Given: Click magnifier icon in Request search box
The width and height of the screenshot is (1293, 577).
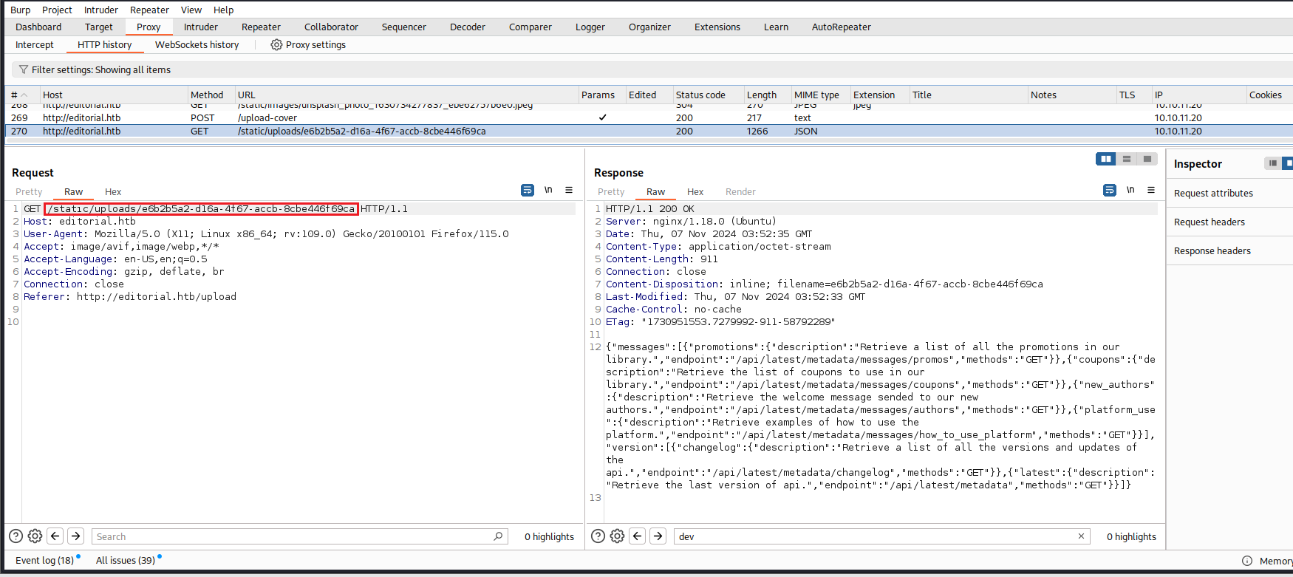Looking at the screenshot, I should tap(498, 536).
